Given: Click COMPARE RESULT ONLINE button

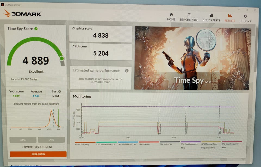Looking at the screenshot, I should (x=37, y=147).
